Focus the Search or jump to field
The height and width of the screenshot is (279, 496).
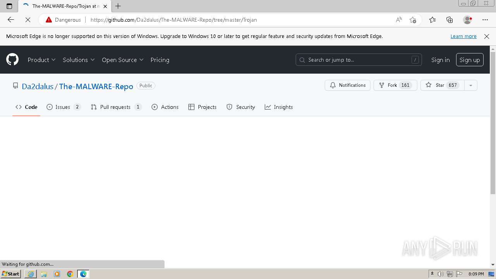click(359, 60)
